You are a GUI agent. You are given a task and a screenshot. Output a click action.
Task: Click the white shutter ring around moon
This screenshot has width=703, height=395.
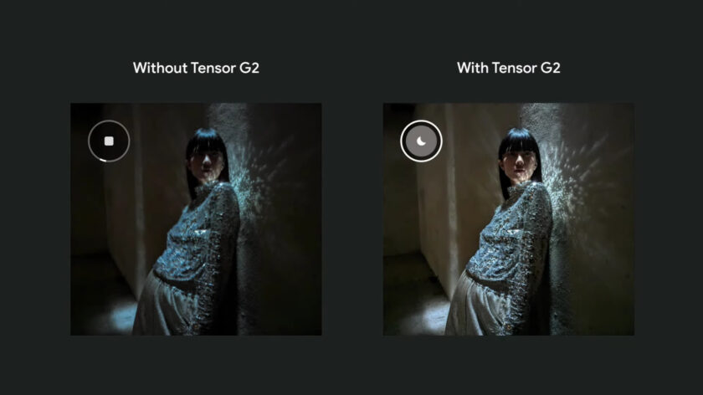coord(421,141)
